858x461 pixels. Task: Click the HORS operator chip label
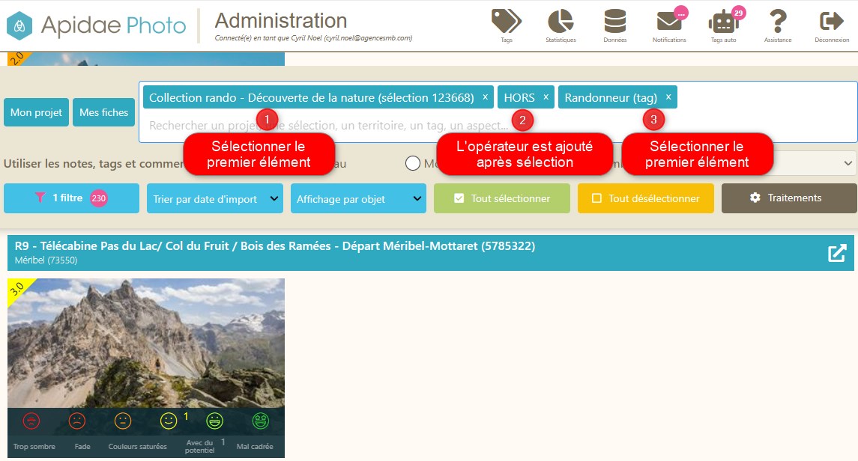tap(519, 97)
